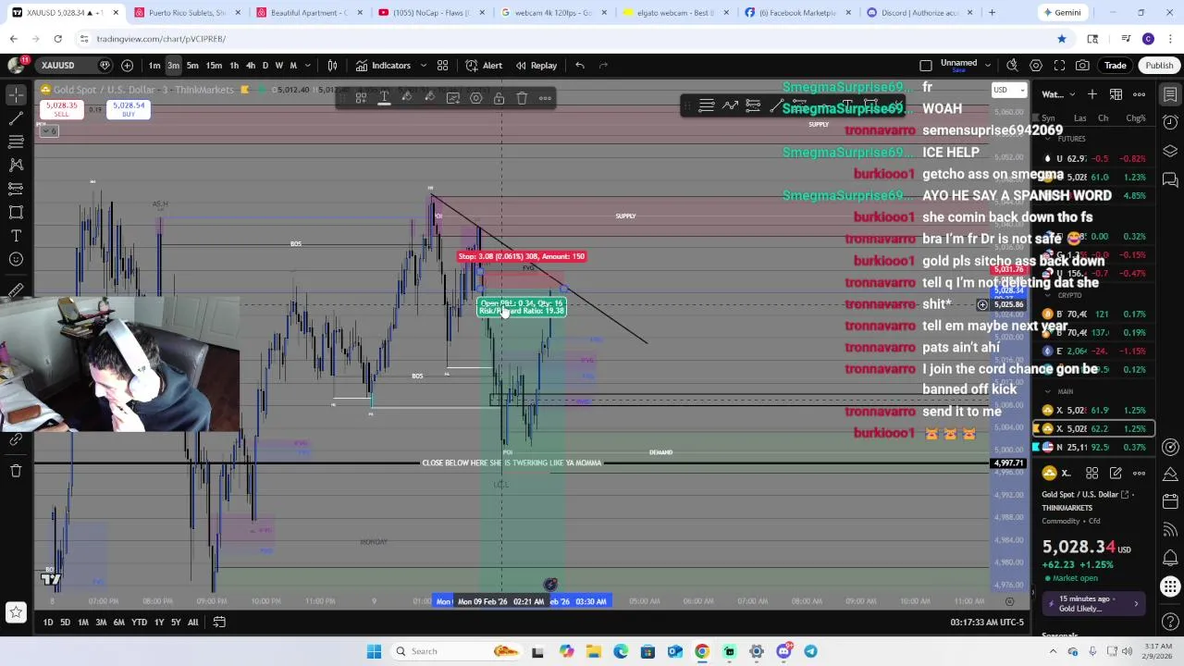
Task: Select the text annotation tool
Action: point(16,236)
